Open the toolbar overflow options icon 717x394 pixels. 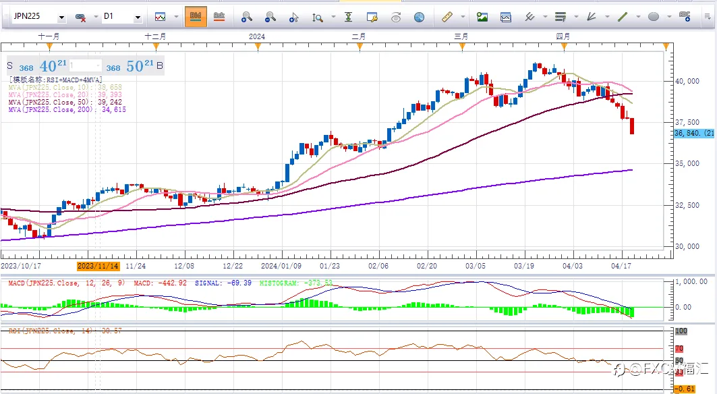708,17
